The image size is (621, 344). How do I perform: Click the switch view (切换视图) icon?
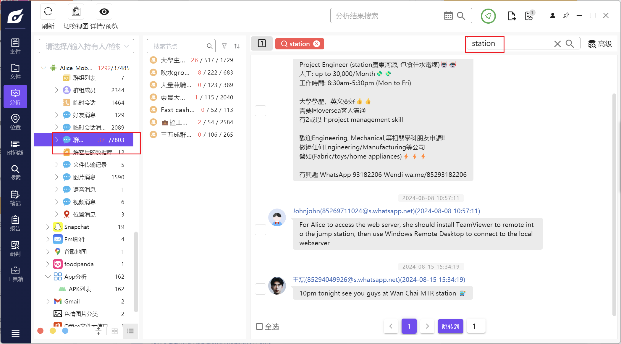pos(76,12)
